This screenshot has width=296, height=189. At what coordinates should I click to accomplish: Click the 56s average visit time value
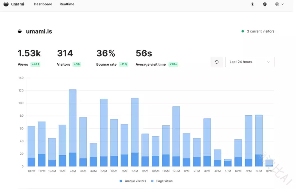click(144, 53)
